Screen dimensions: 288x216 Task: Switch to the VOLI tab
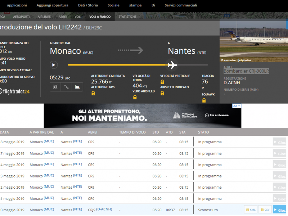coord(78,17)
